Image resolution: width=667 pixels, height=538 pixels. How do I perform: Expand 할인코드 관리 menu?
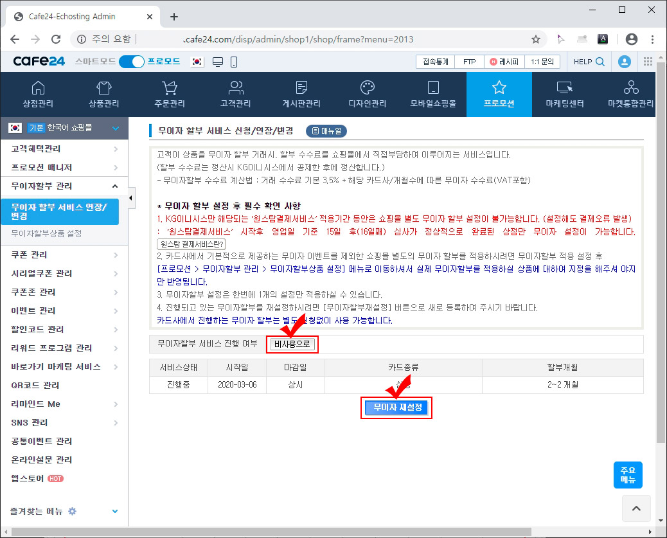coord(64,330)
